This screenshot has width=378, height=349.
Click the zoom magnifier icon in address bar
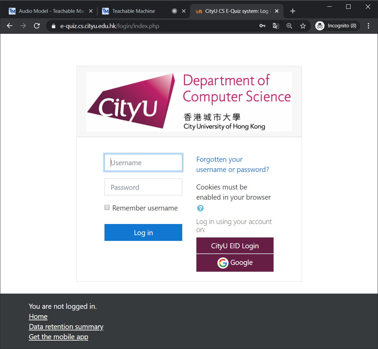[x=289, y=26]
